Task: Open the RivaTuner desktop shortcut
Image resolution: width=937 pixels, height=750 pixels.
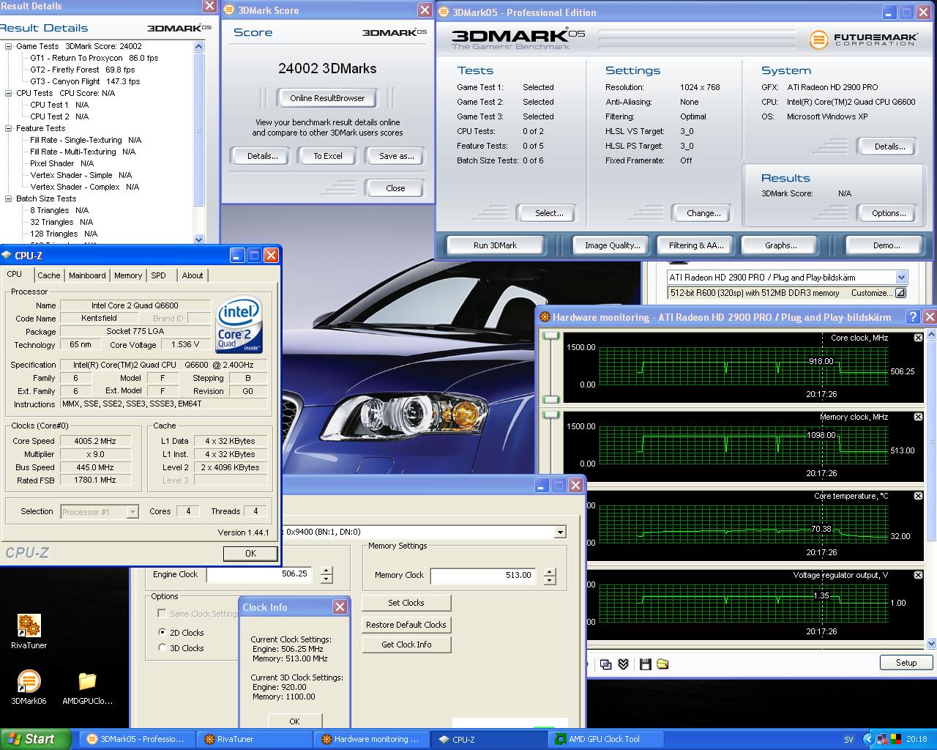Action: tap(29, 631)
